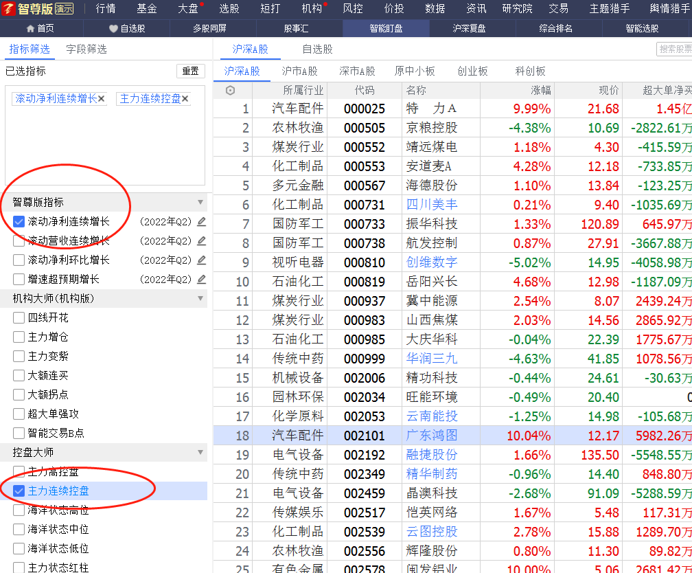The width and height of the screenshot is (692, 573).
Task: Check the 滚动净利环比增长 checkbox
Action: click(19, 260)
